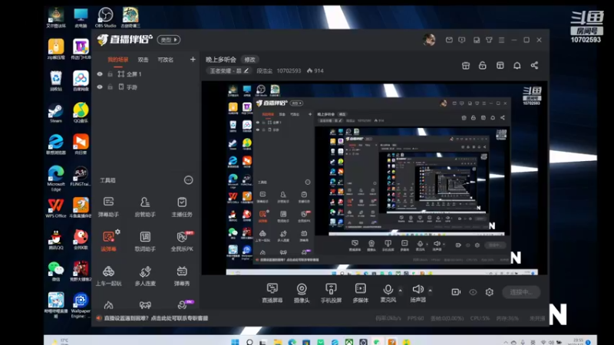The width and height of the screenshot is (614, 345).
Task: Switch to the 我的场景 tab
Action: click(x=118, y=60)
